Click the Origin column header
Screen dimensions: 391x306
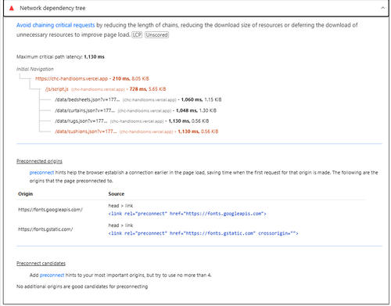26,194
